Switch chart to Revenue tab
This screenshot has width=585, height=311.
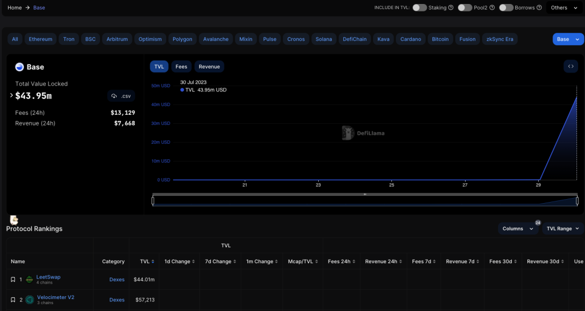click(209, 67)
